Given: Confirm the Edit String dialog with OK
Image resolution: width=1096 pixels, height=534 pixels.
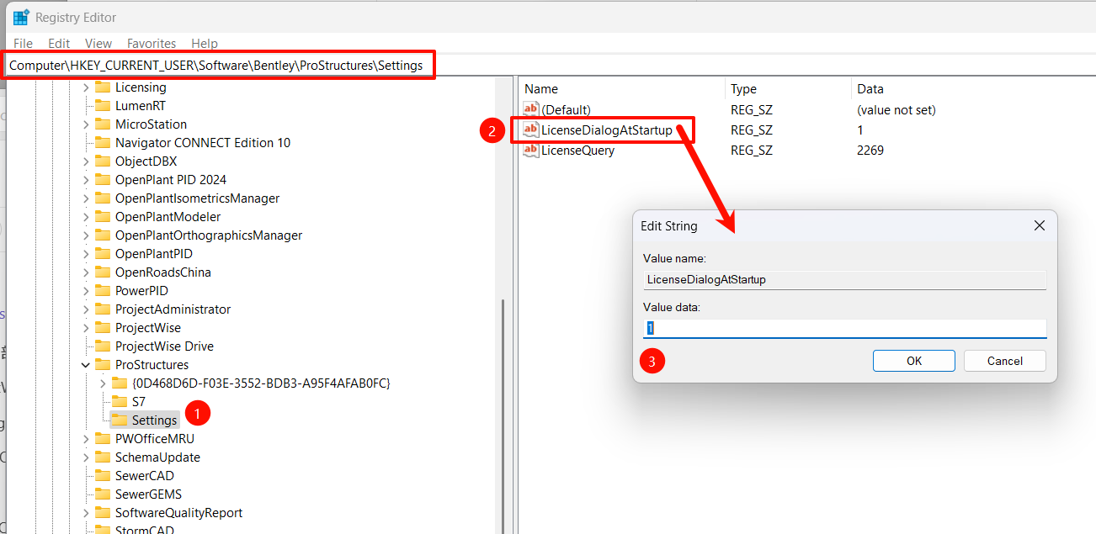Looking at the screenshot, I should tap(914, 361).
